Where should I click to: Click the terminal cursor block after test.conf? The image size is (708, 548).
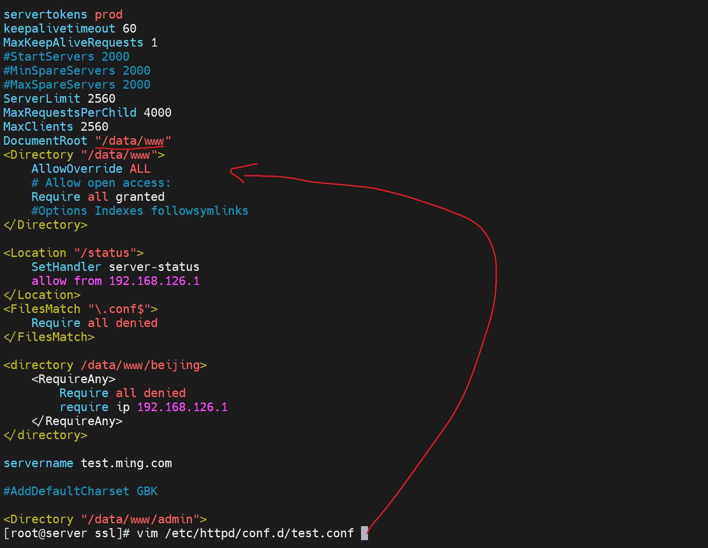pos(364,533)
